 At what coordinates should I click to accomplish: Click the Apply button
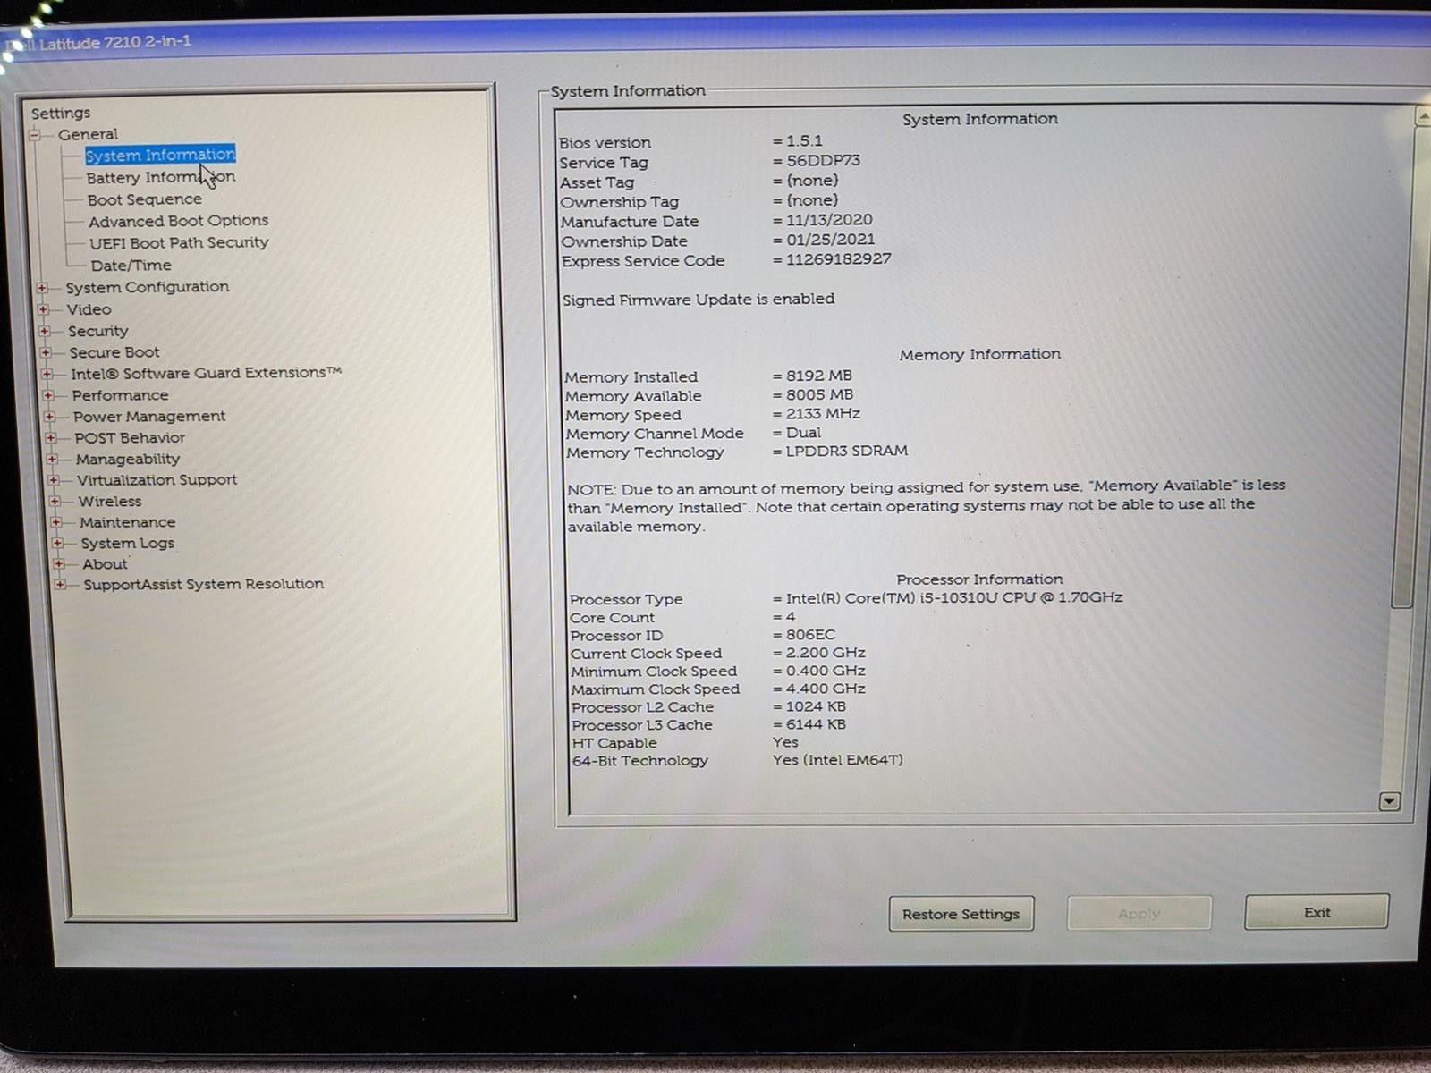(x=1139, y=913)
